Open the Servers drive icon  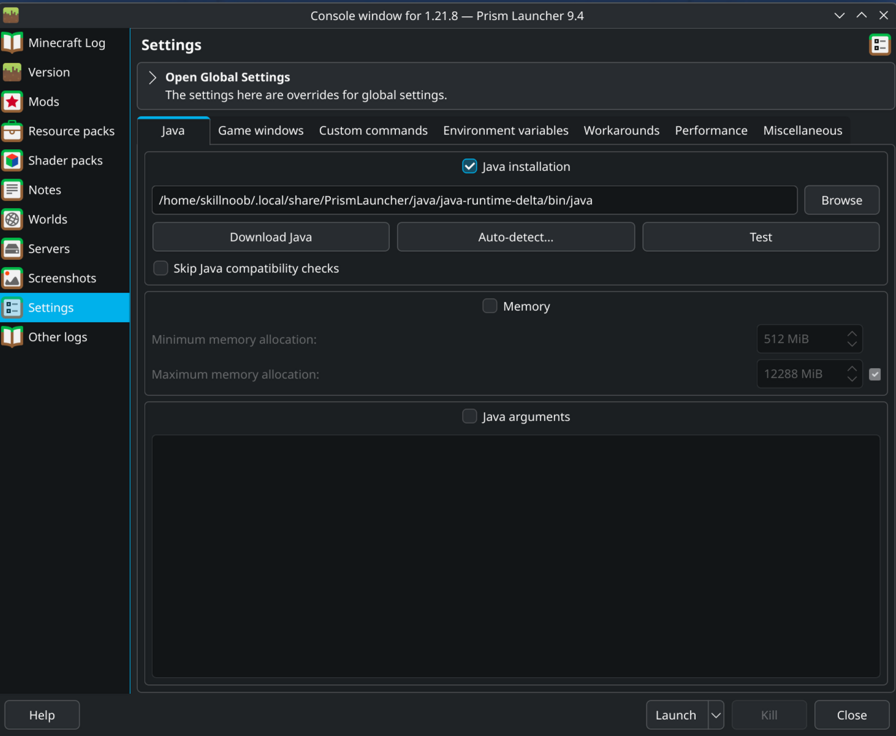click(12, 249)
